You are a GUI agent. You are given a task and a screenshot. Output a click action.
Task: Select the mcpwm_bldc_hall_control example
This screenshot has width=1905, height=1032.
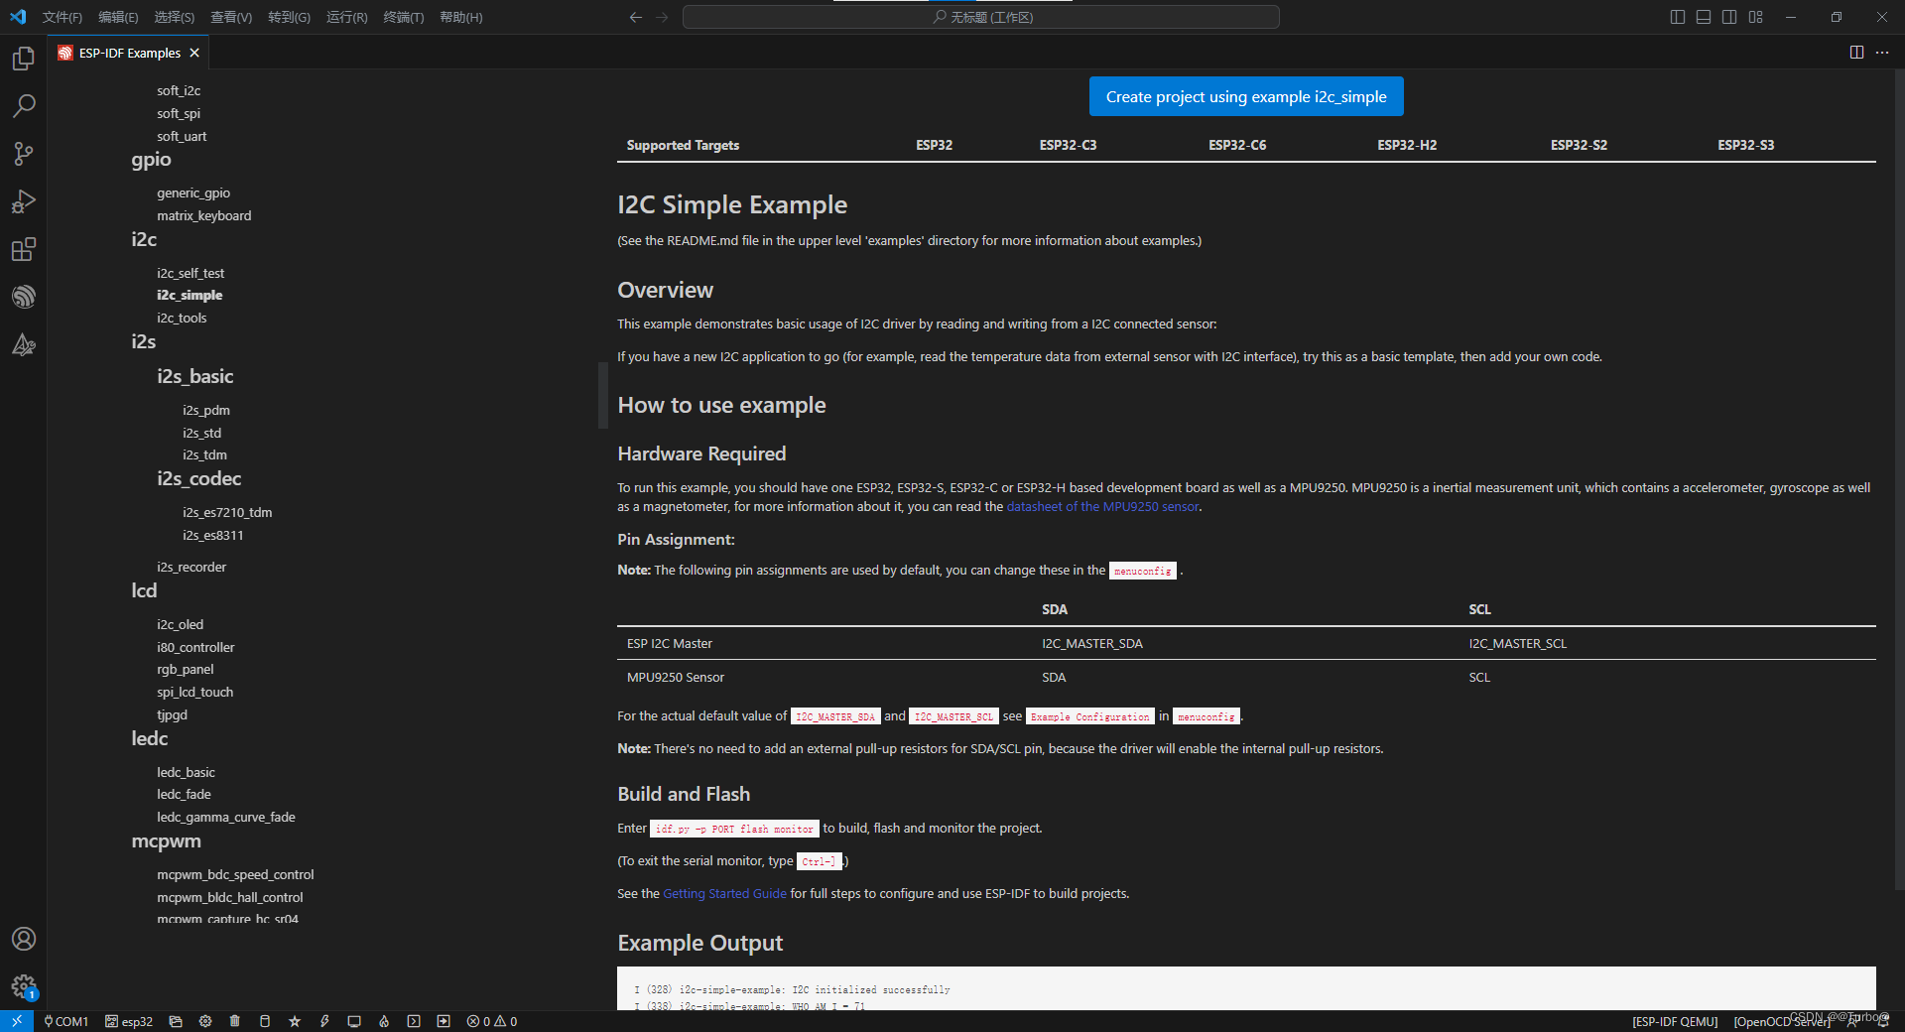point(229,898)
